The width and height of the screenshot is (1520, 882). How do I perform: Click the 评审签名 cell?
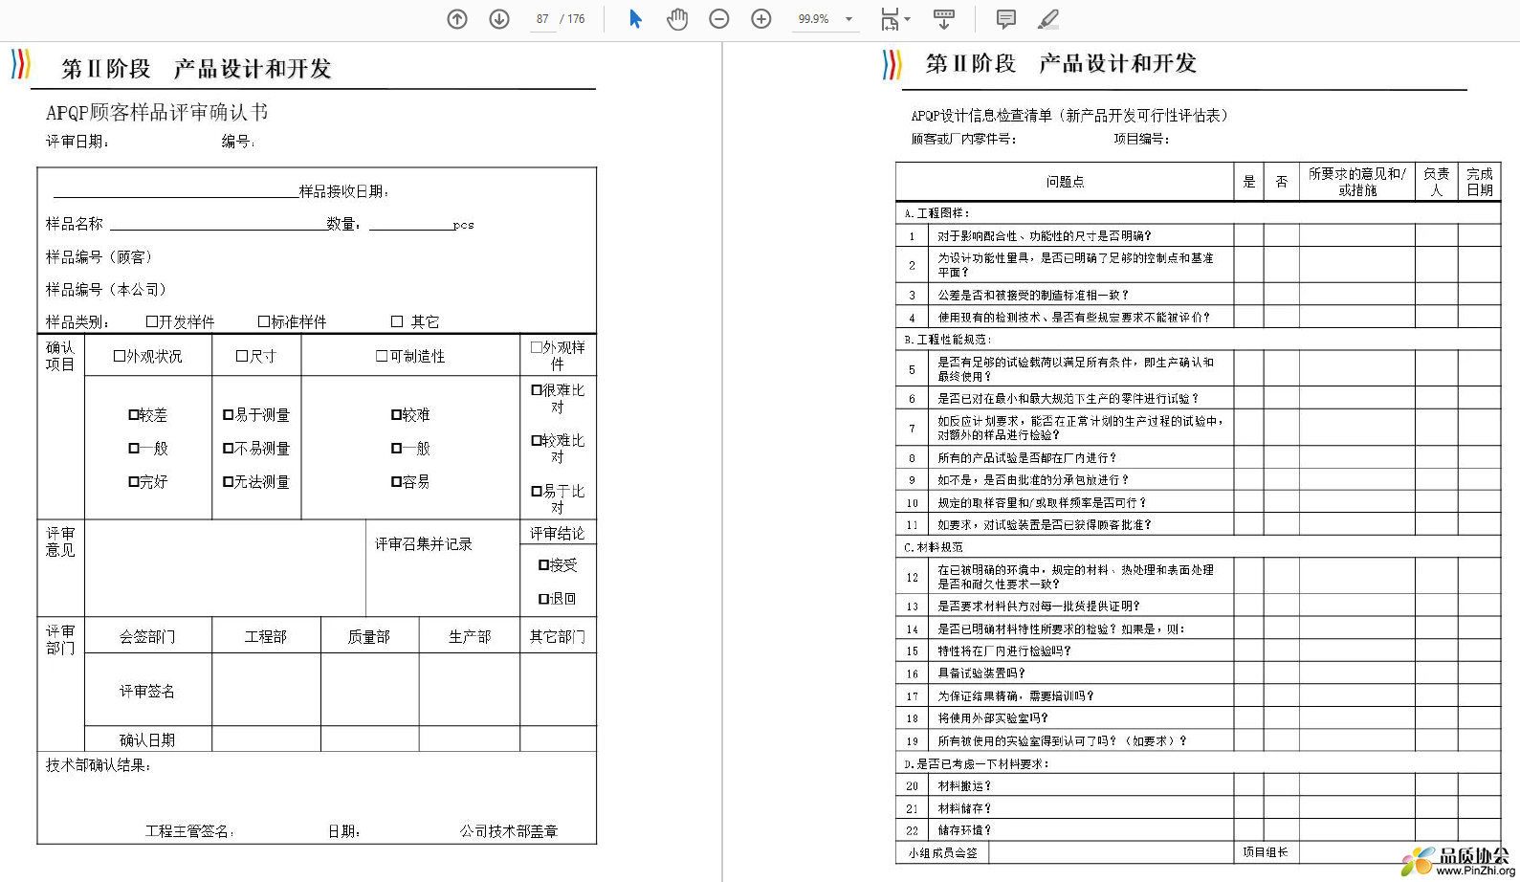tap(147, 691)
